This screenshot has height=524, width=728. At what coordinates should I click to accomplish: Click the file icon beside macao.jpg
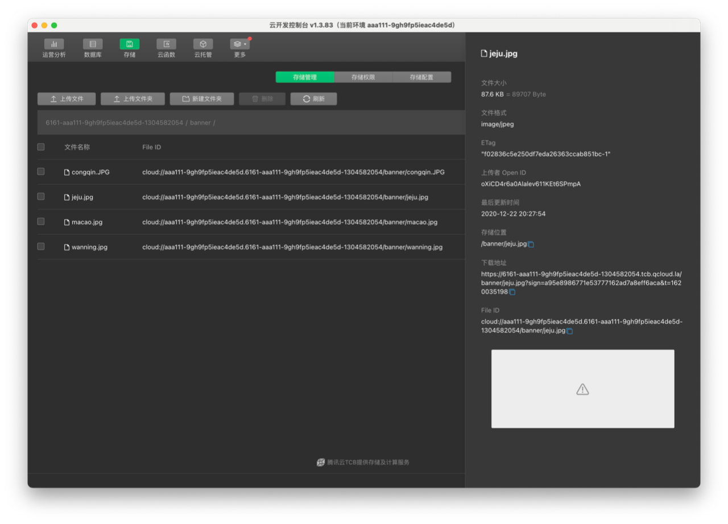[x=67, y=222]
